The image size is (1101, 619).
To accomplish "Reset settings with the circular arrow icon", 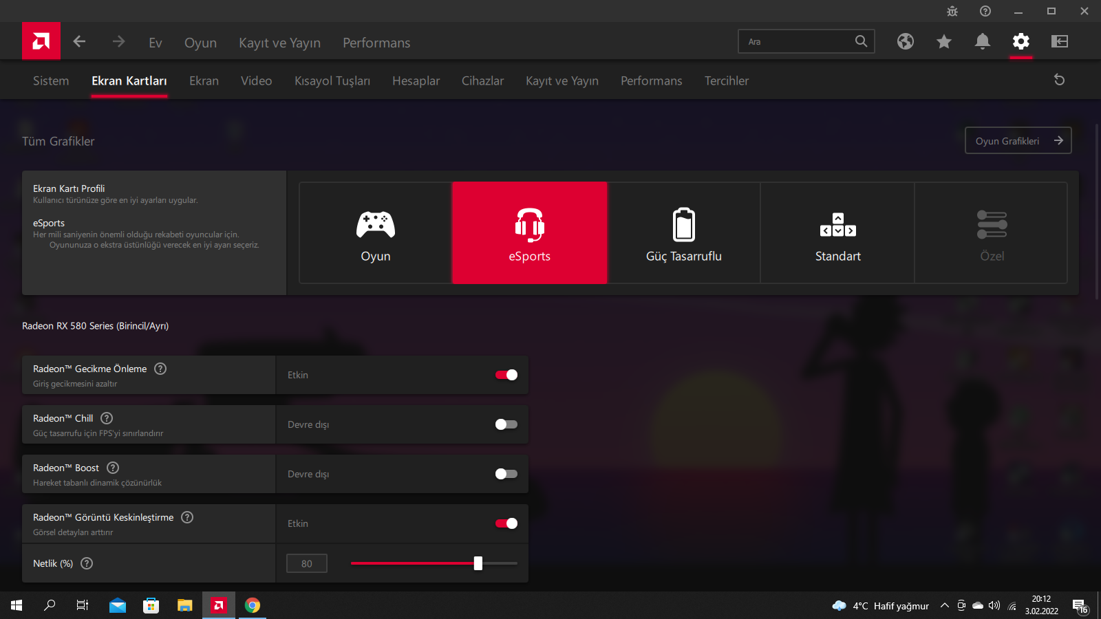I will coord(1060,80).
